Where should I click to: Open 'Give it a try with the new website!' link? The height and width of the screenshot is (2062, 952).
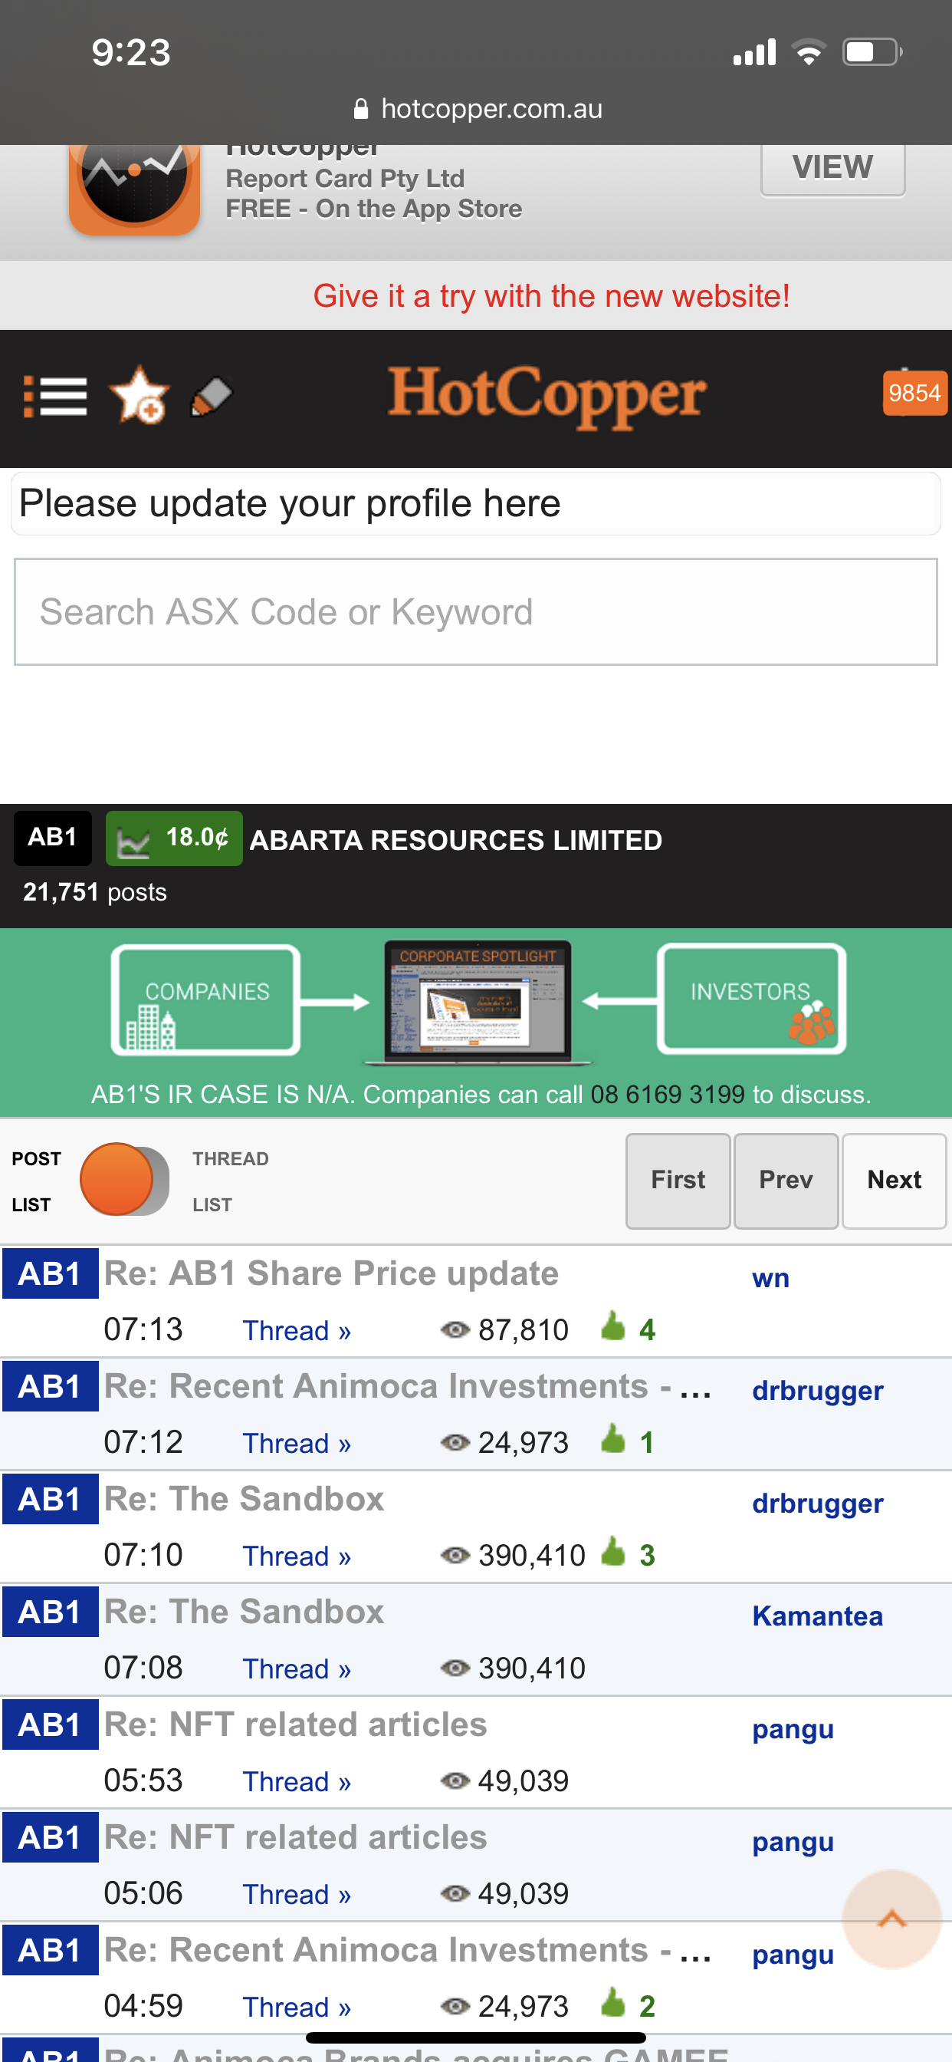tap(551, 296)
